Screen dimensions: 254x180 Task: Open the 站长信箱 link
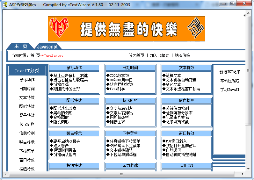(x=182, y=55)
